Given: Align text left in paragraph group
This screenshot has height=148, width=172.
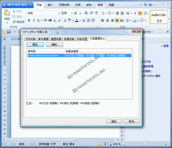Looking at the screenshot, I should [103, 20].
